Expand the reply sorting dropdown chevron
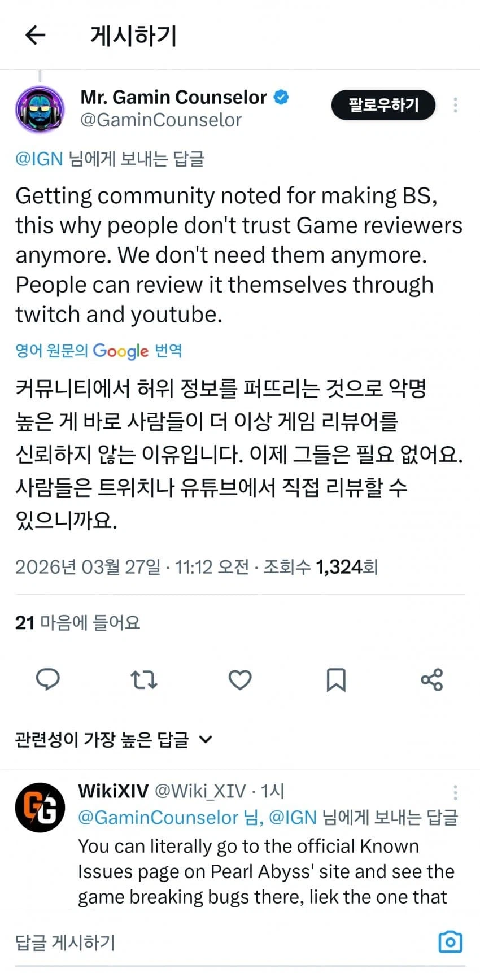Screen dimensions: 480x973 tap(206, 739)
